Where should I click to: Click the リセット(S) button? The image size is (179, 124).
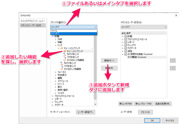pyautogui.click(x=145, y=112)
